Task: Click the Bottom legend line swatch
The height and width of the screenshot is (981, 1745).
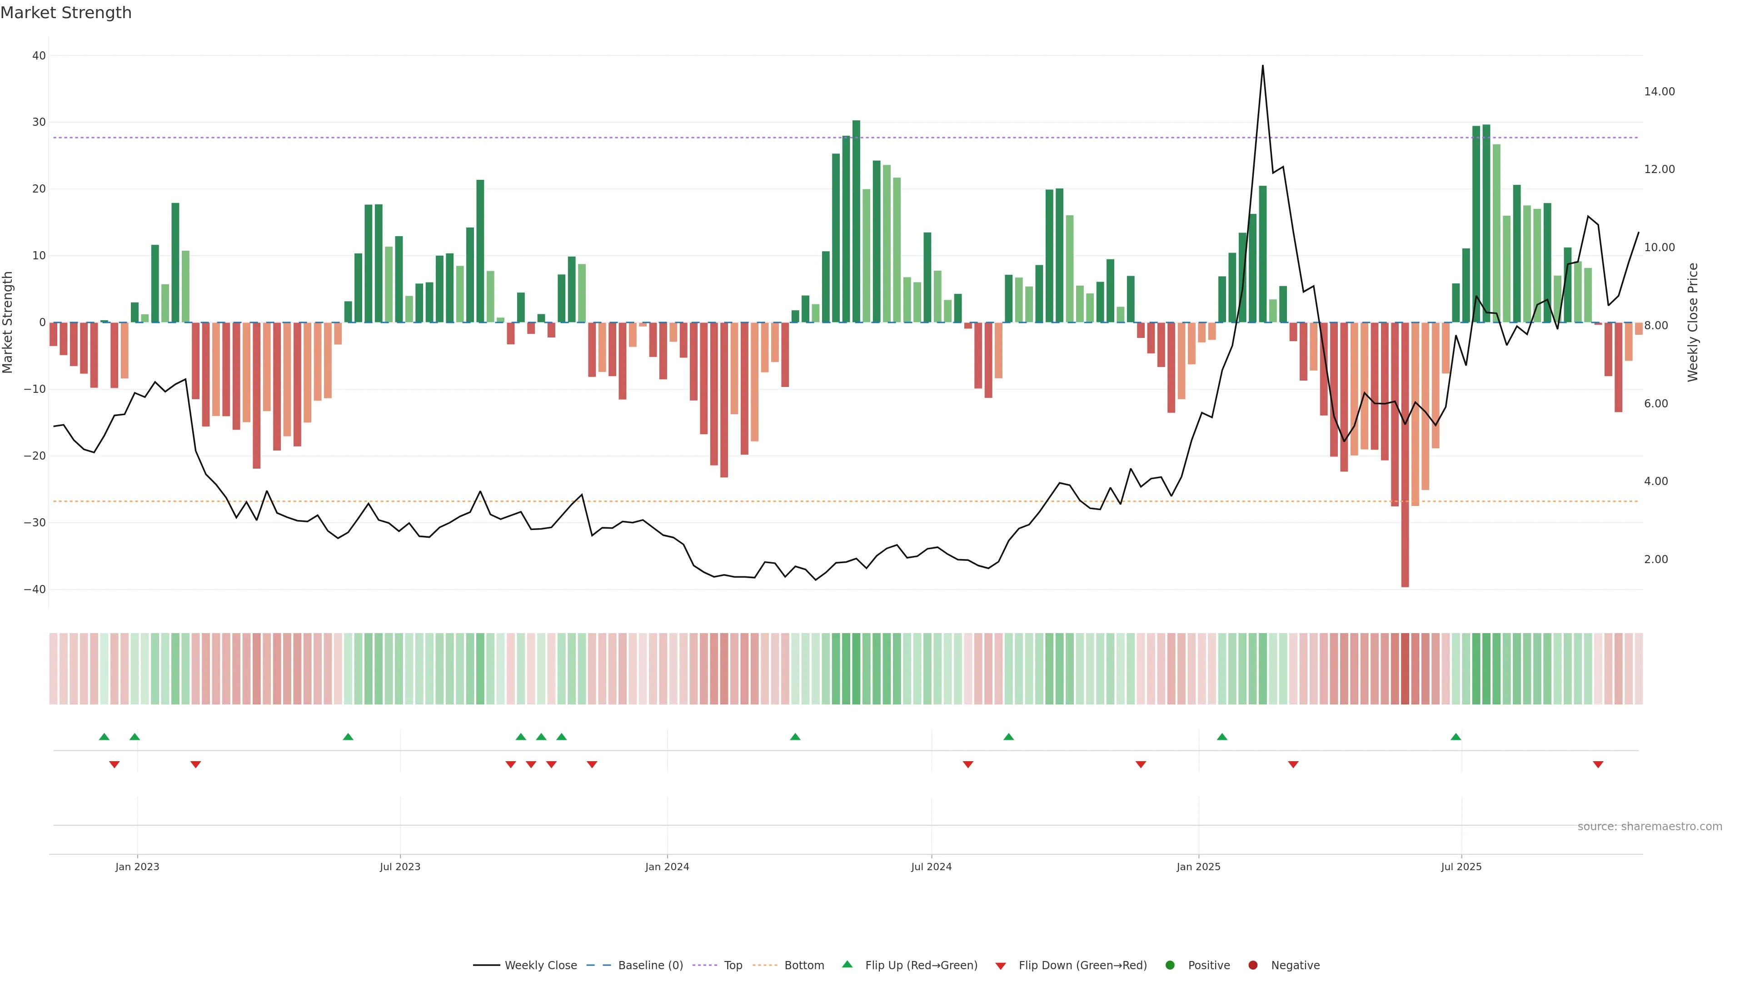Action: tap(765, 965)
